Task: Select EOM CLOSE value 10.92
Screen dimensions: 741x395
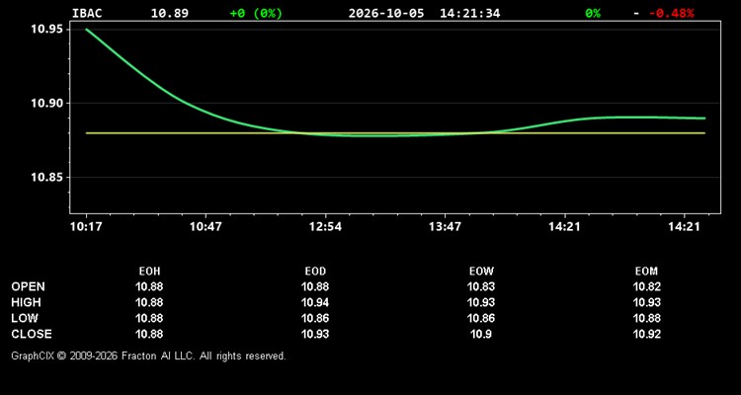Action: tap(646, 334)
